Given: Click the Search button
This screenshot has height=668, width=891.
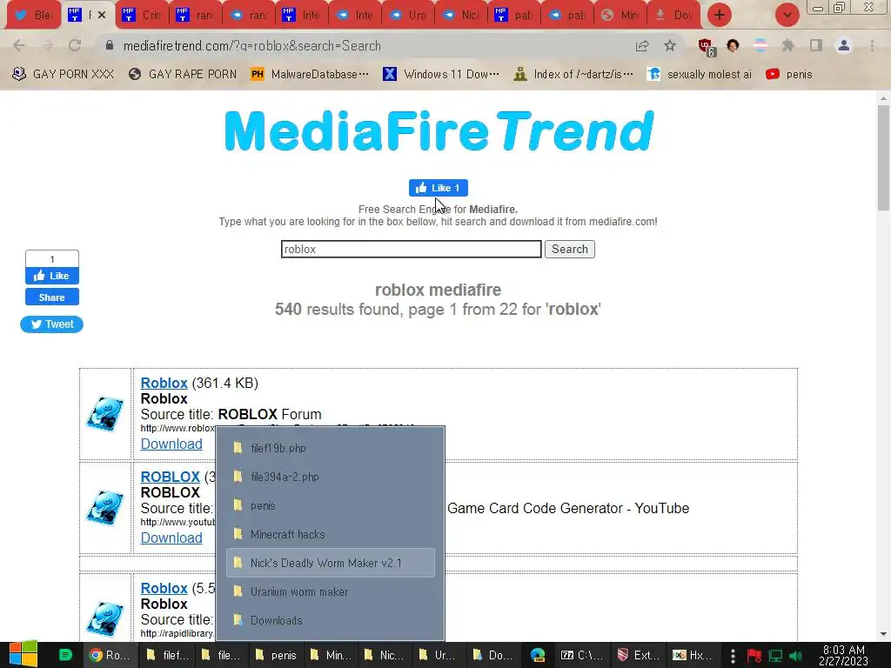Looking at the screenshot, I should pos(569,249).
